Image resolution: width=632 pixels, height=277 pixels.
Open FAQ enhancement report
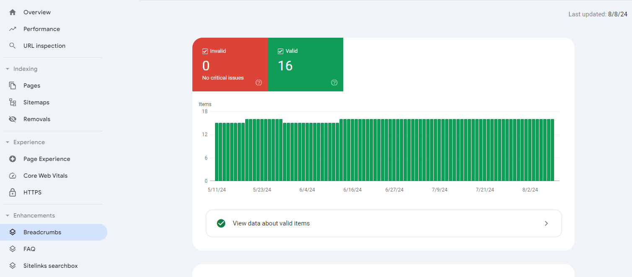click(54, 249)
